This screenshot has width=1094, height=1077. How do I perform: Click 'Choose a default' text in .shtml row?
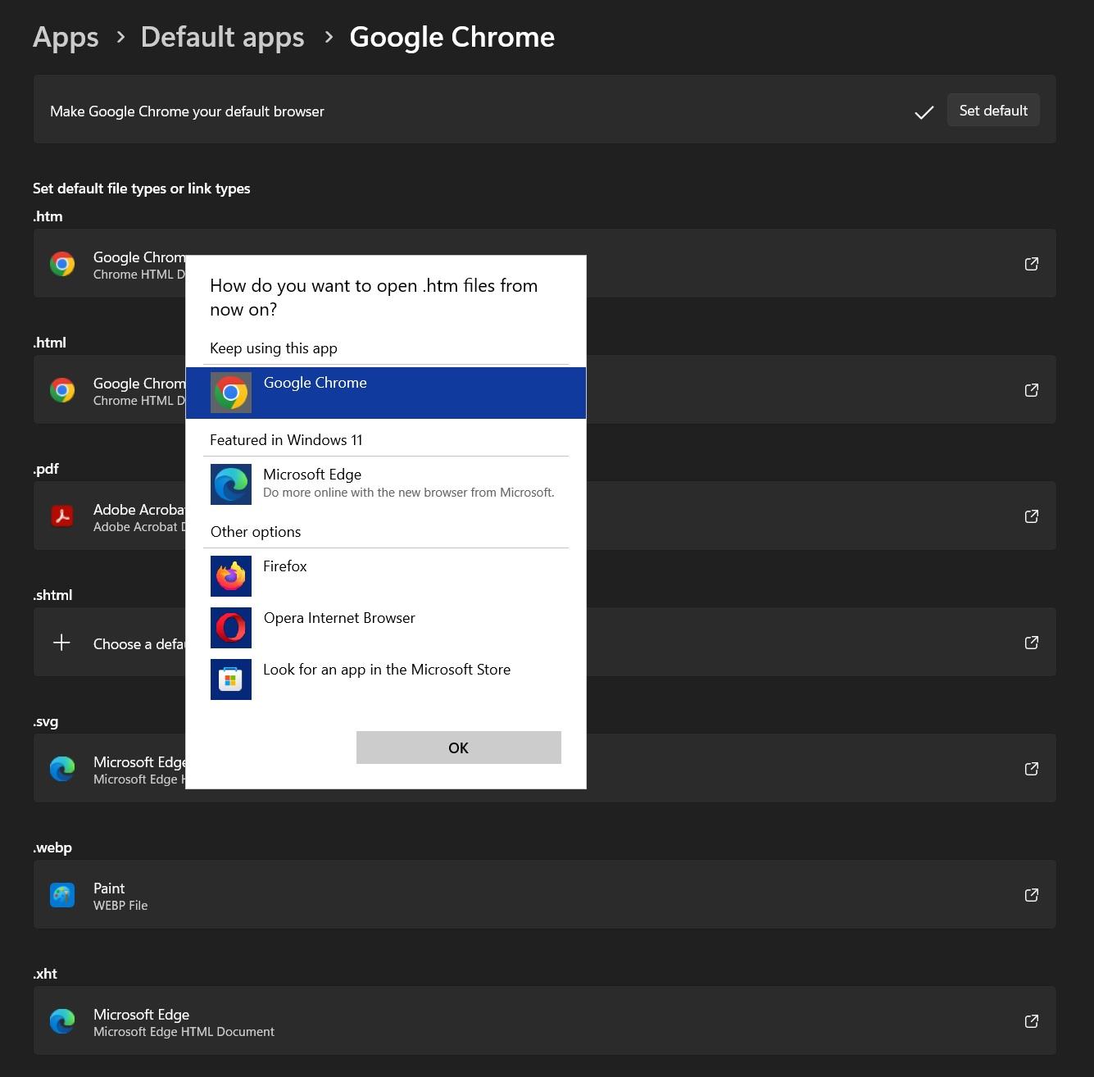(139, 644)
